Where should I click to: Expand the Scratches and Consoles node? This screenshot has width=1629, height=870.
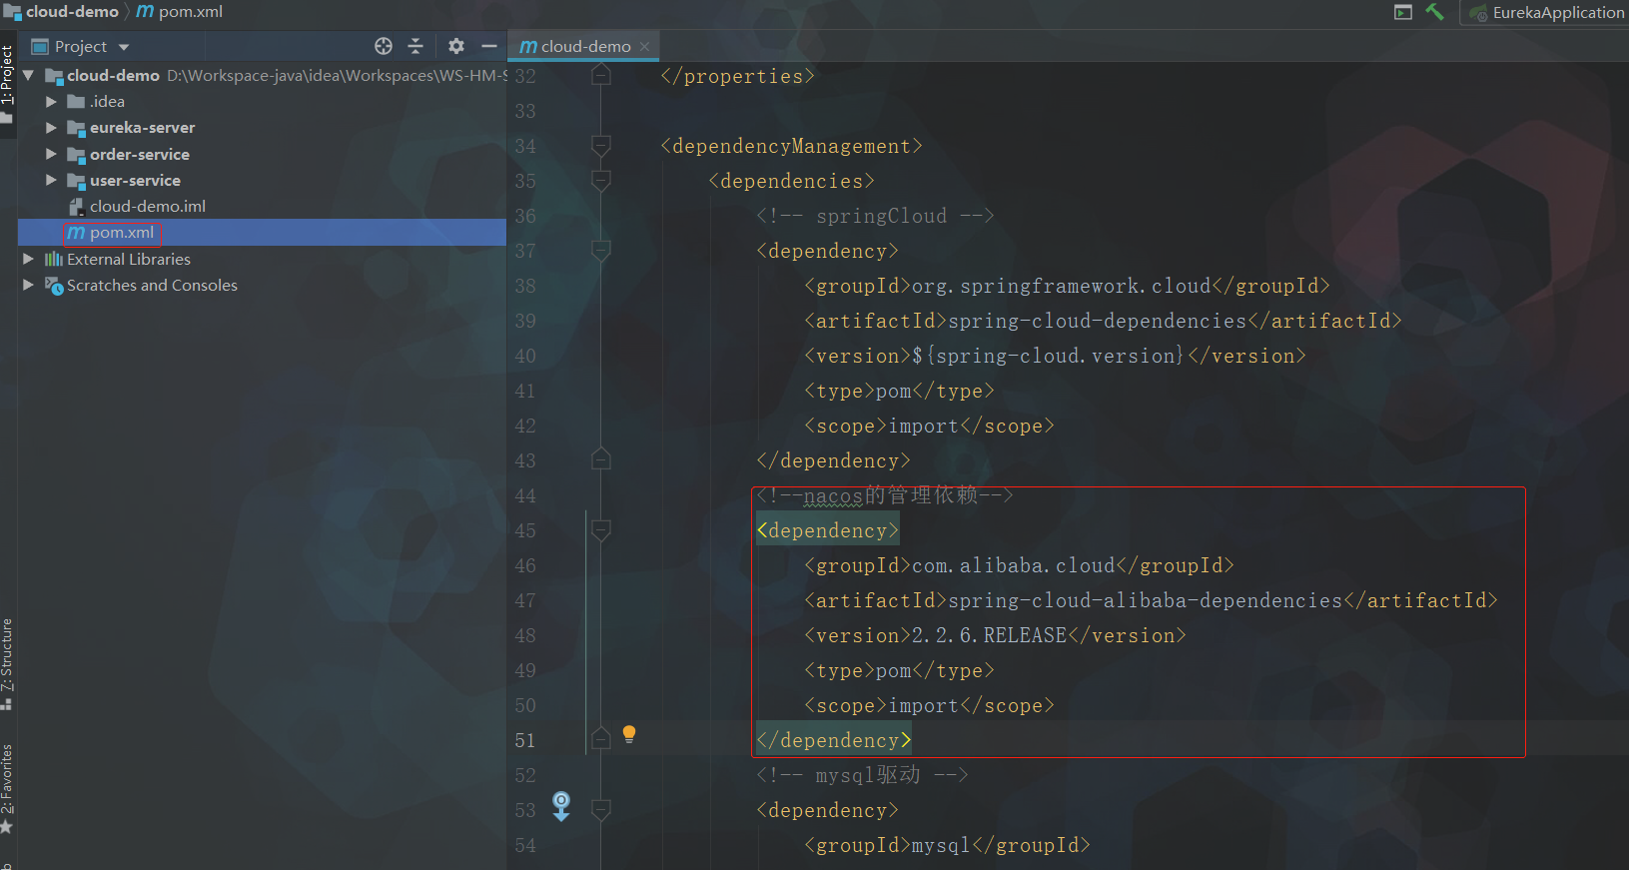pos(29,285)
